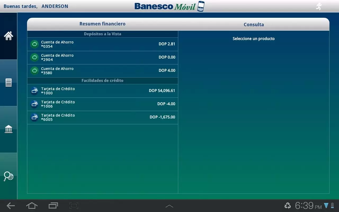Click the card icon for *1000
This screenshot has width=339, height=212.
coord(34,91)
